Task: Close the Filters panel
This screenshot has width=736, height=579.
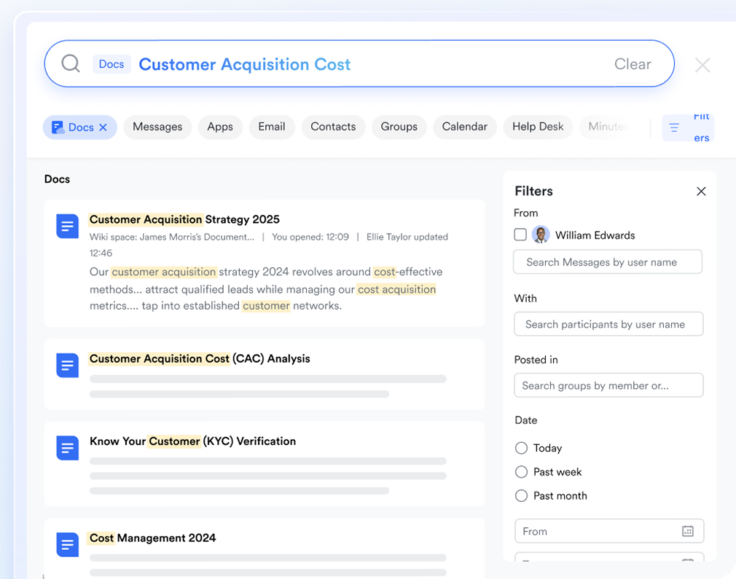Action: pos(701,192)
